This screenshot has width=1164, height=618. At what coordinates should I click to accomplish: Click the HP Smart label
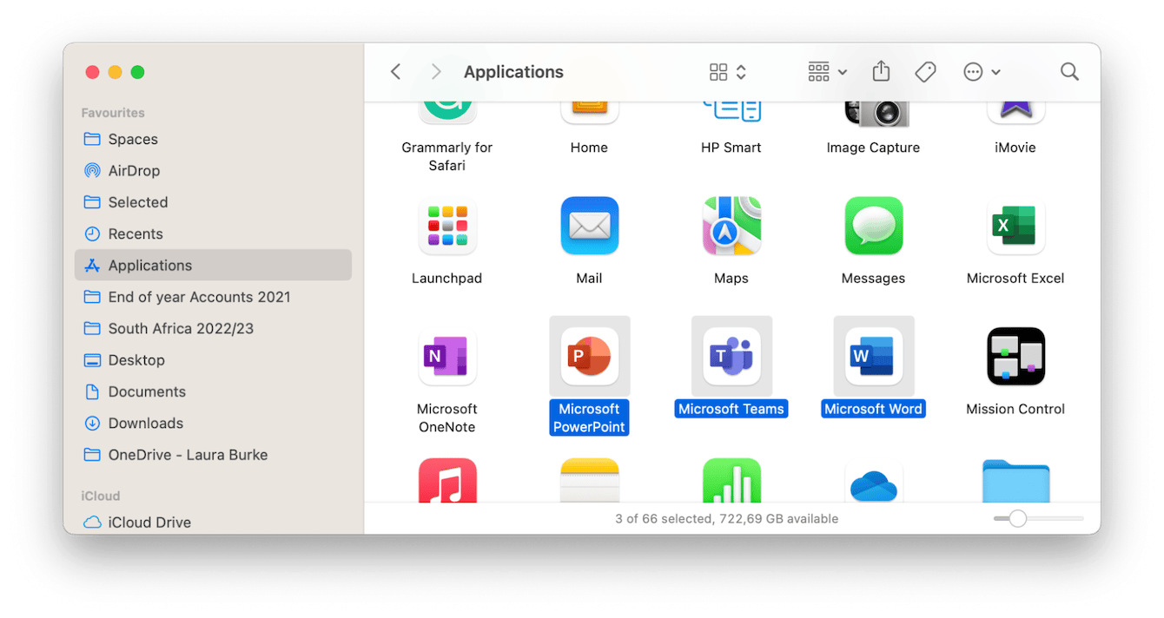click(x=731, y=148)
